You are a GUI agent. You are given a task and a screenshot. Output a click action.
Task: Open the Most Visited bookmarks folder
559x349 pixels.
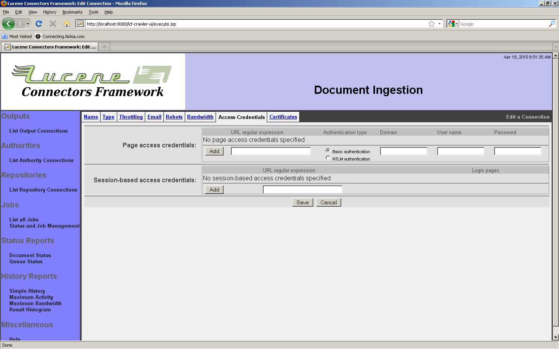tap(17, 36)
